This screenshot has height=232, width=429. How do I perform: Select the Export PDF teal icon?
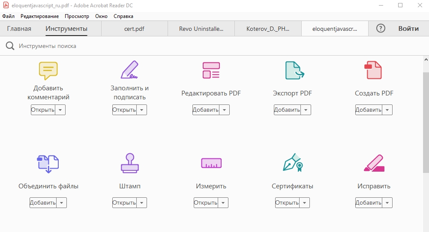294,70
